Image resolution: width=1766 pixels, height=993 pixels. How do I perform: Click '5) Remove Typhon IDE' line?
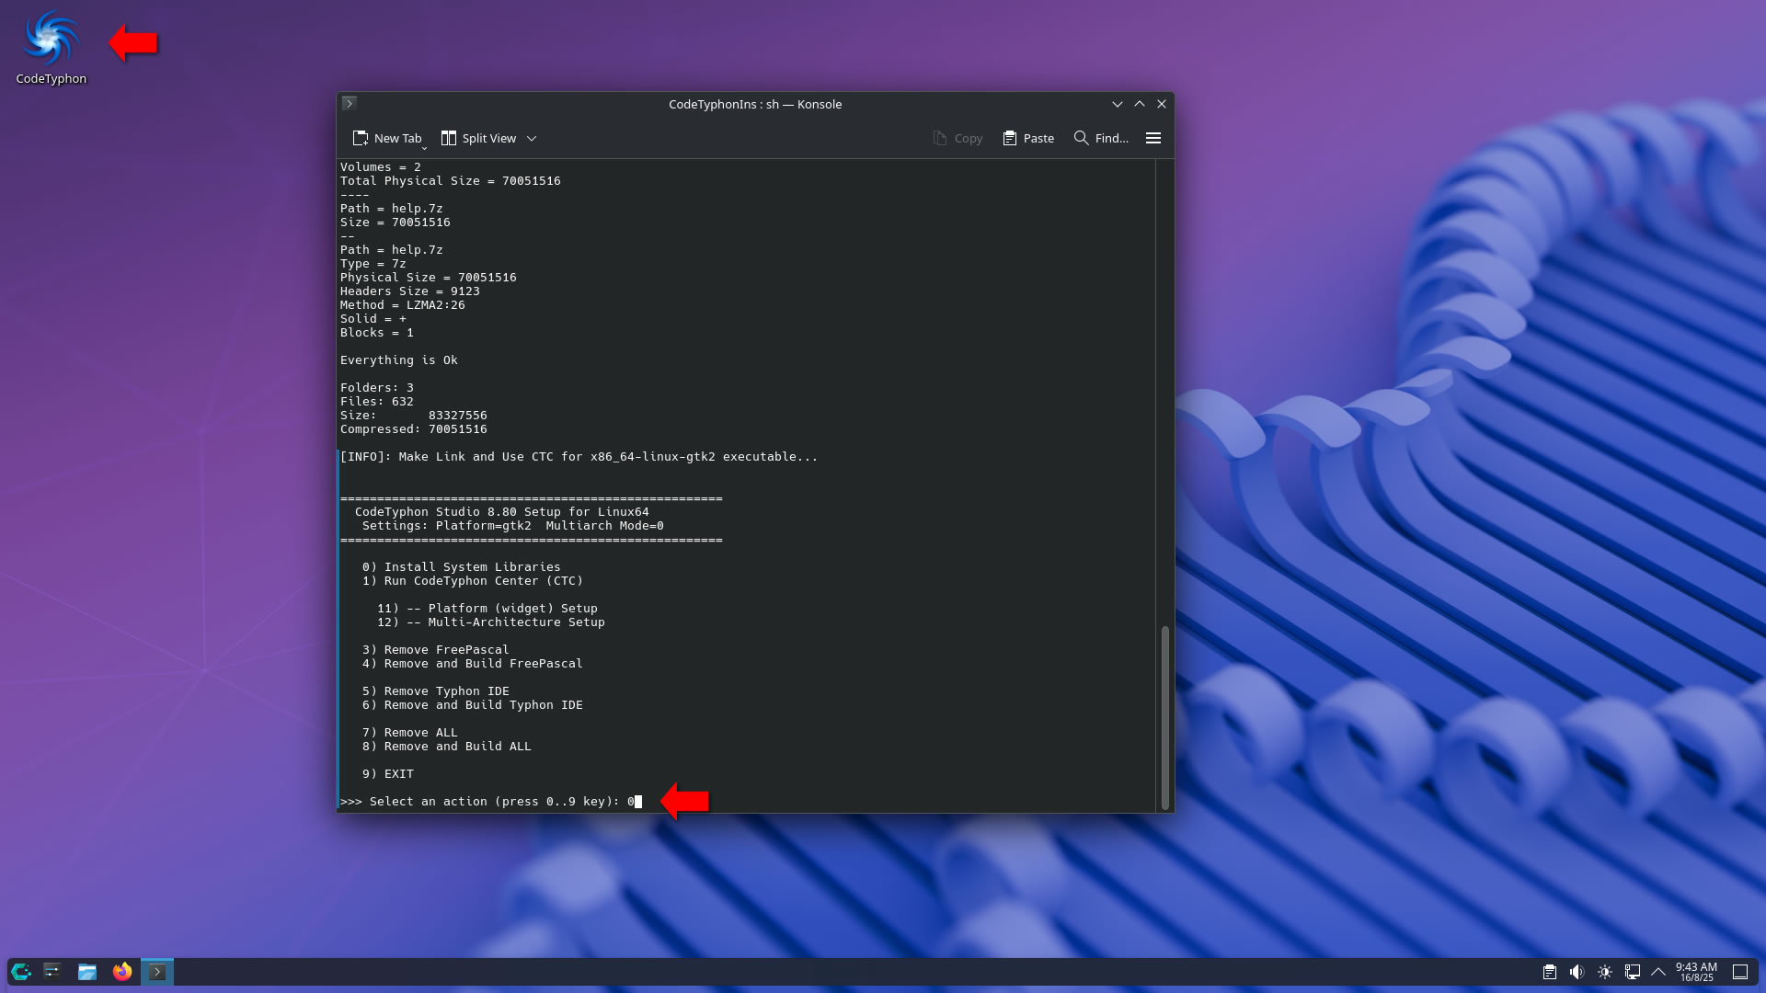(x=435, y=691)
